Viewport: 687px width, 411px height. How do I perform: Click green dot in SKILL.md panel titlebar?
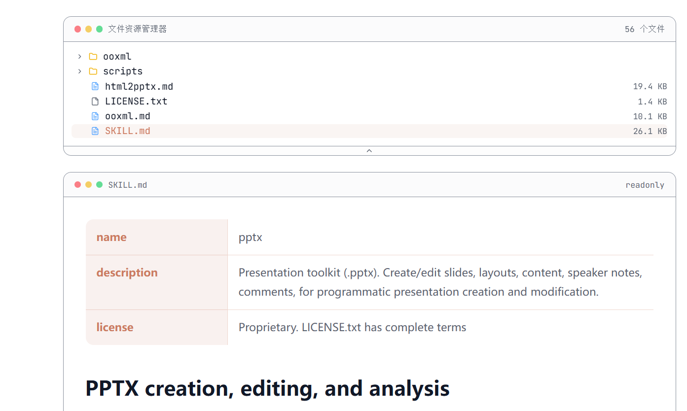coord(99,185)
